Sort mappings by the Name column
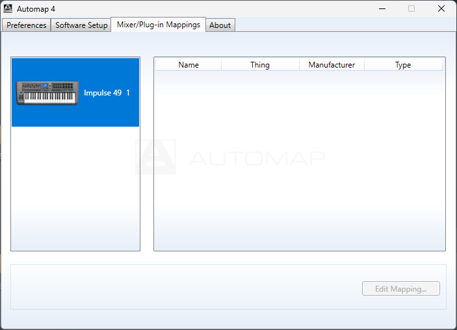 (x=189, y=65)
